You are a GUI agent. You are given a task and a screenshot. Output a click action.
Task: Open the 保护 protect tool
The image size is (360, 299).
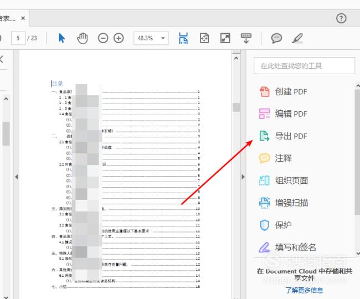(284, 225)
